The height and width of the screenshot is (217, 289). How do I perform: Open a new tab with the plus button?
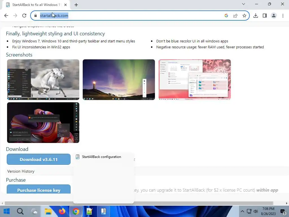[76, 5]
